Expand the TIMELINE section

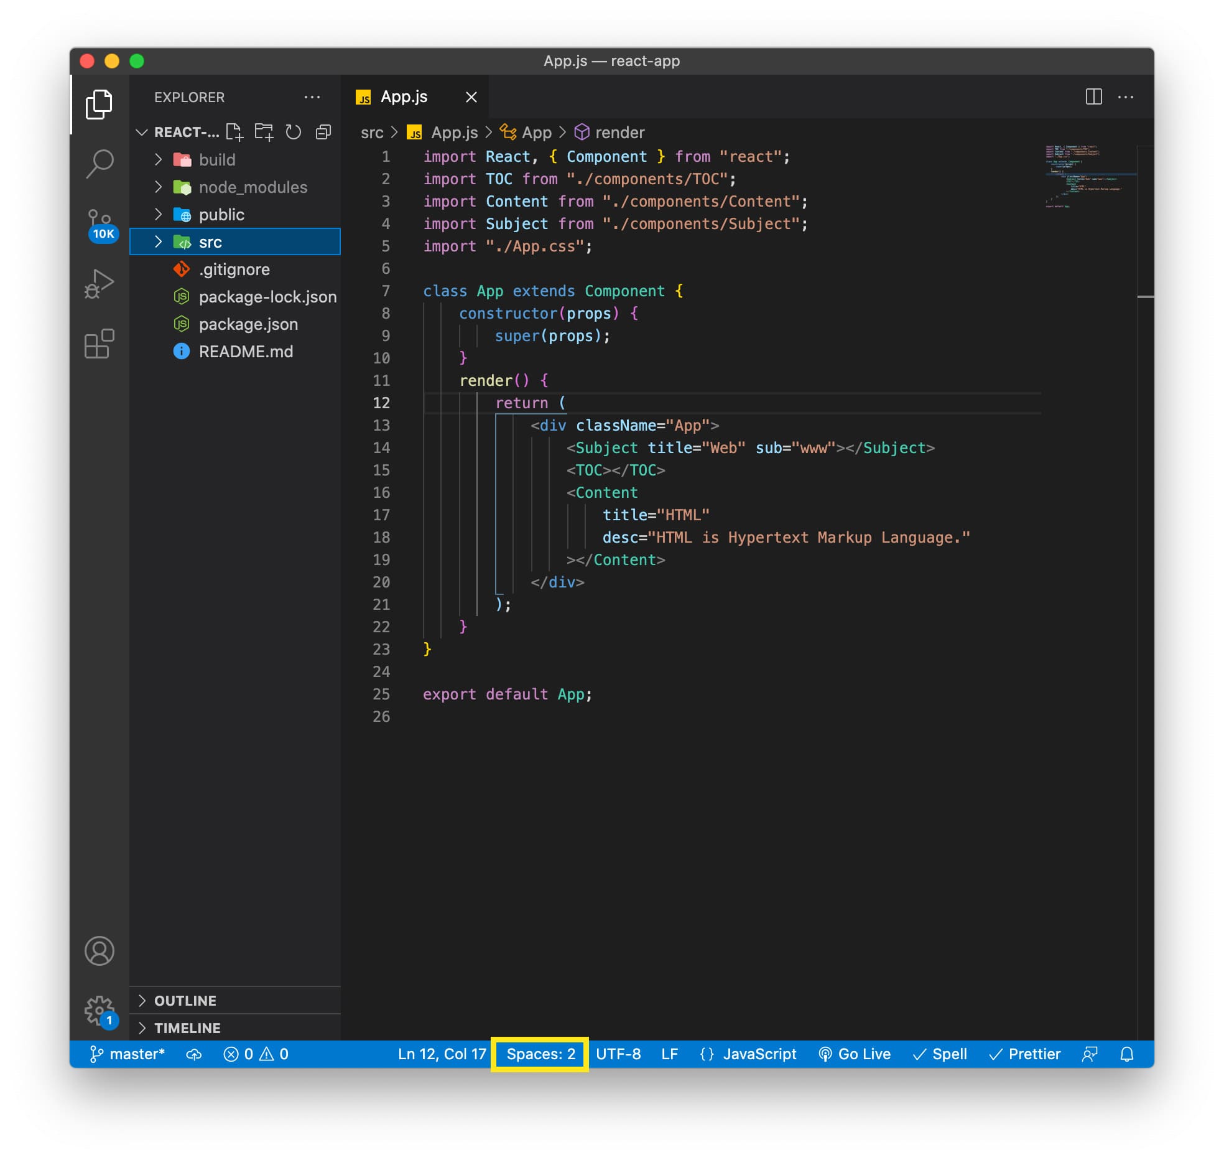[187, 1028]
